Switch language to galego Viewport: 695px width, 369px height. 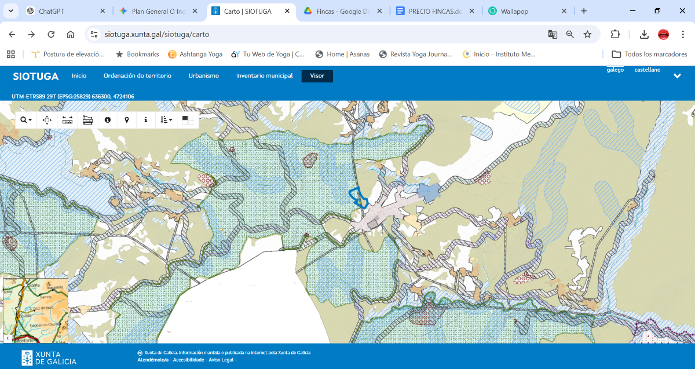(x=615, y=70)
